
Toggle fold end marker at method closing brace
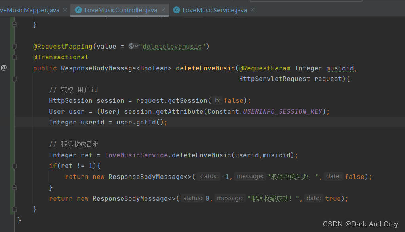15,209
